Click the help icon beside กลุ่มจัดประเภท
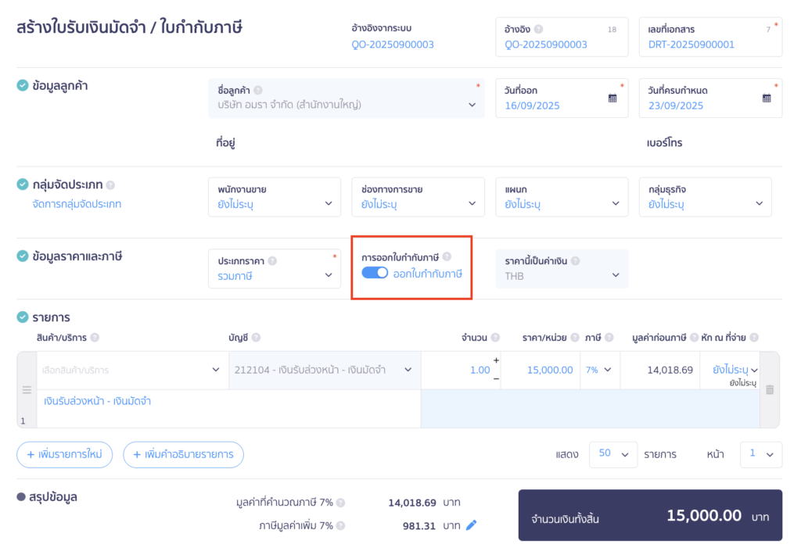Viewport: 801px width, 548px height. [110, 185]
